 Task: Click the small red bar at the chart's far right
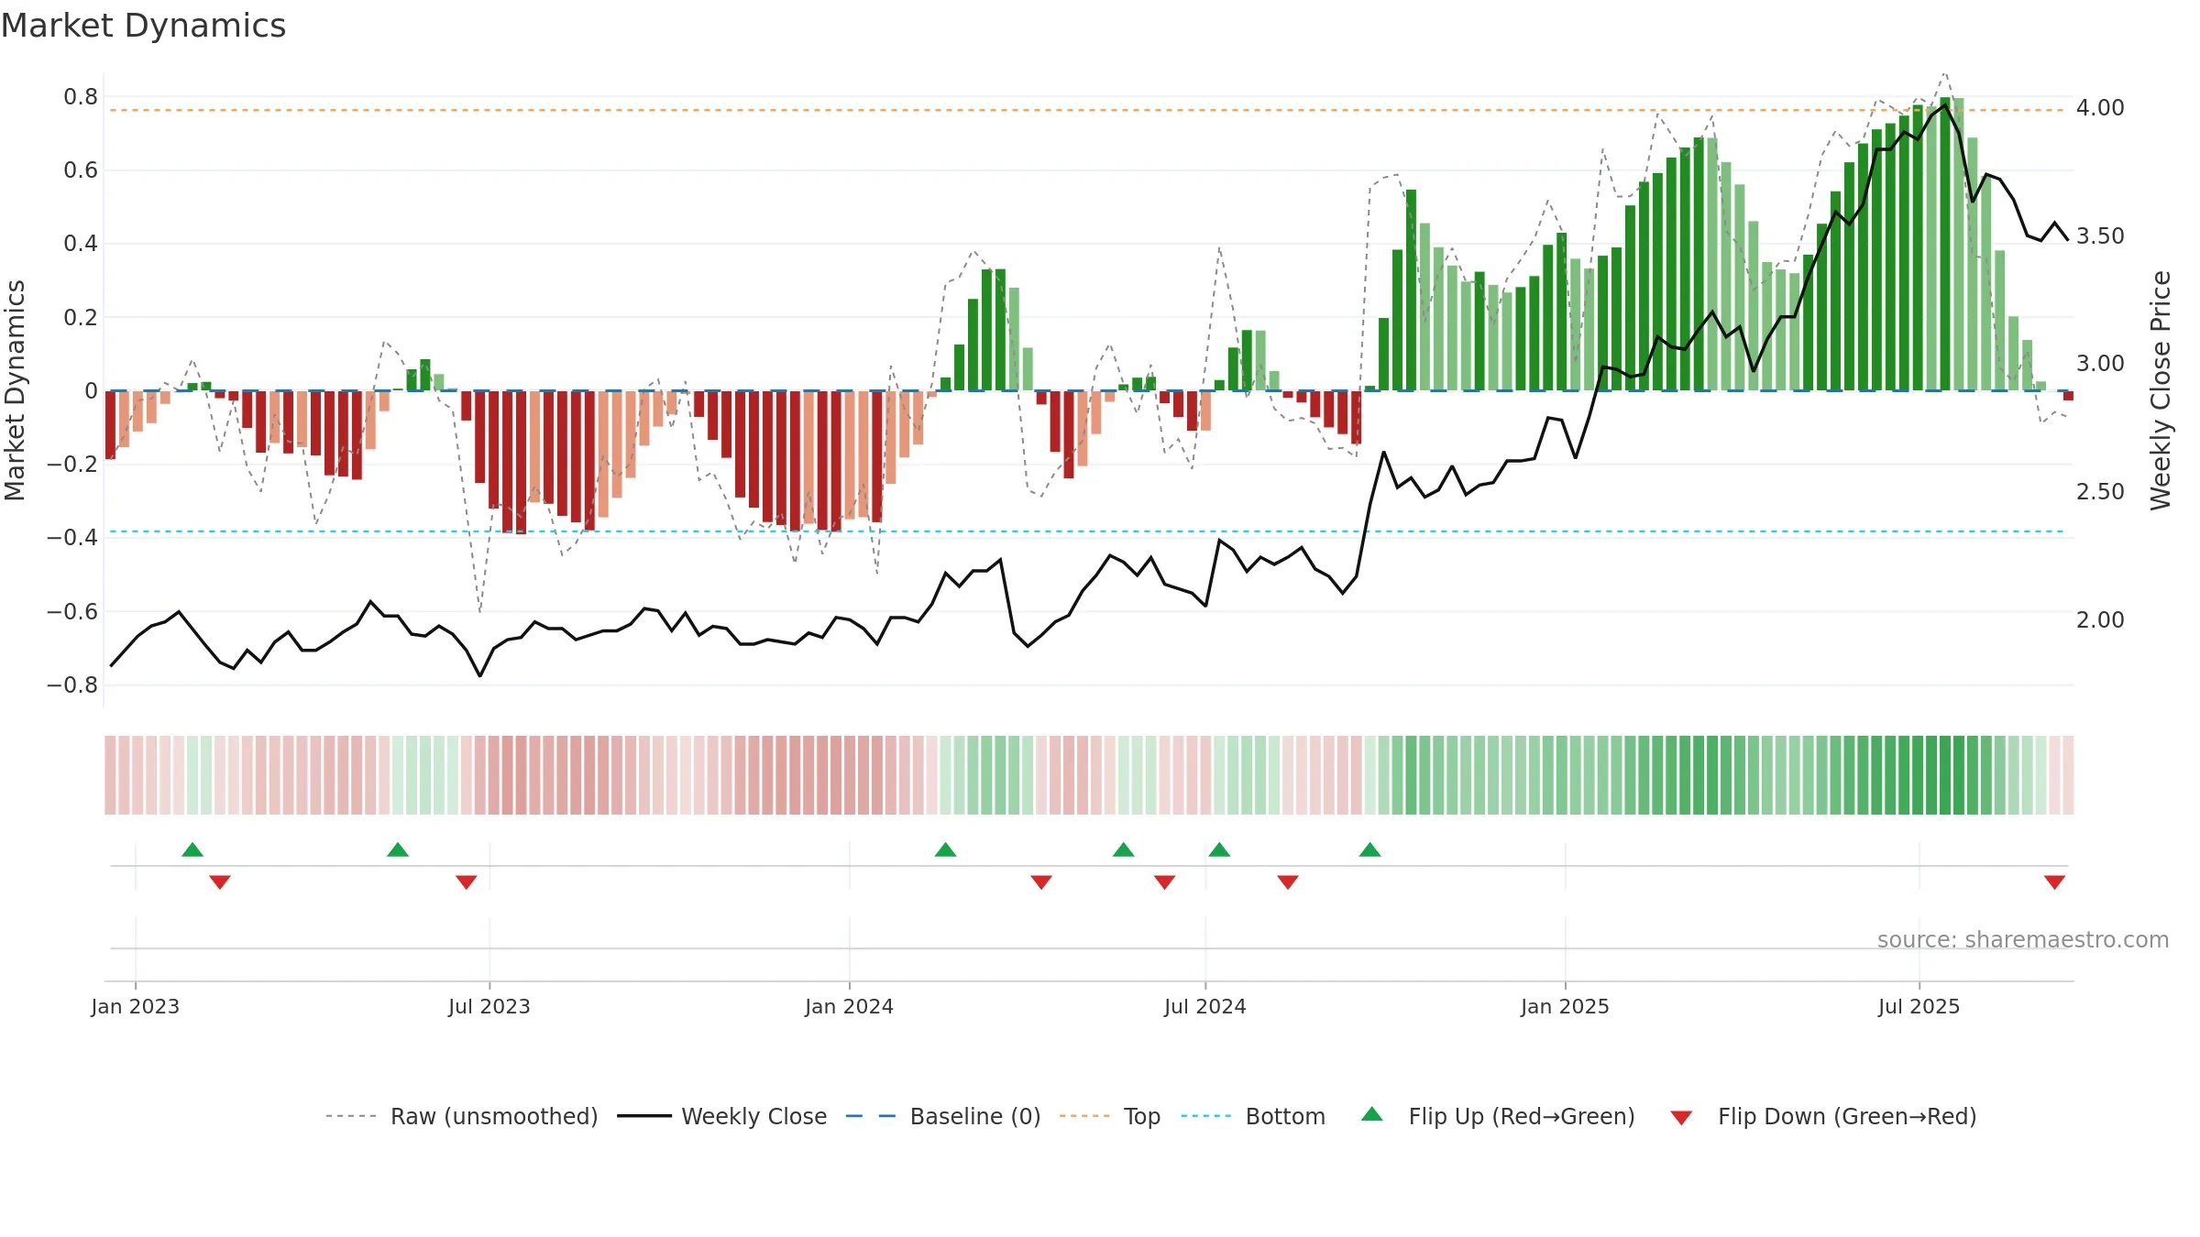2068,395
